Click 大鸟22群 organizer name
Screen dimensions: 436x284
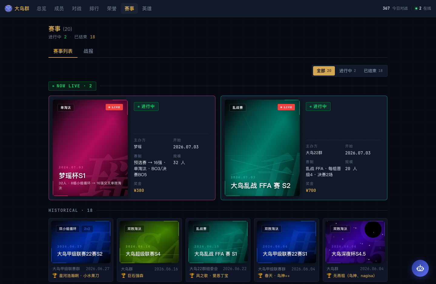click(x=314, y=153)
